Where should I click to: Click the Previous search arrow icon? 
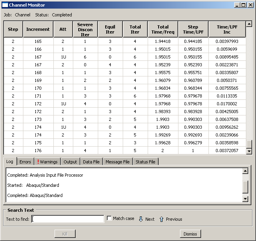161,219
